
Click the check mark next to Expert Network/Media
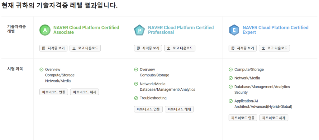pos(231,78)
